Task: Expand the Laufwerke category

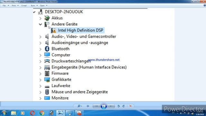Action: click(41, 86)
